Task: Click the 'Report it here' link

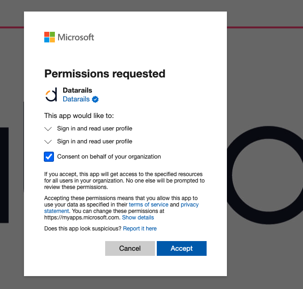Action: [x=140, y=229]
